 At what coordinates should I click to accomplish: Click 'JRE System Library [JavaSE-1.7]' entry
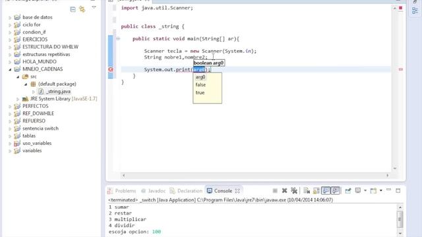(63, 99)
